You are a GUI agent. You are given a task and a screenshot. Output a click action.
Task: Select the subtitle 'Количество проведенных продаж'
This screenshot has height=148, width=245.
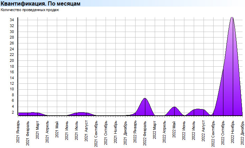(30, 10)
